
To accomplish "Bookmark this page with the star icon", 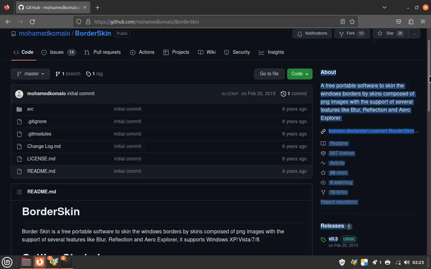I will pyautogui.click(x=352, y=22).
